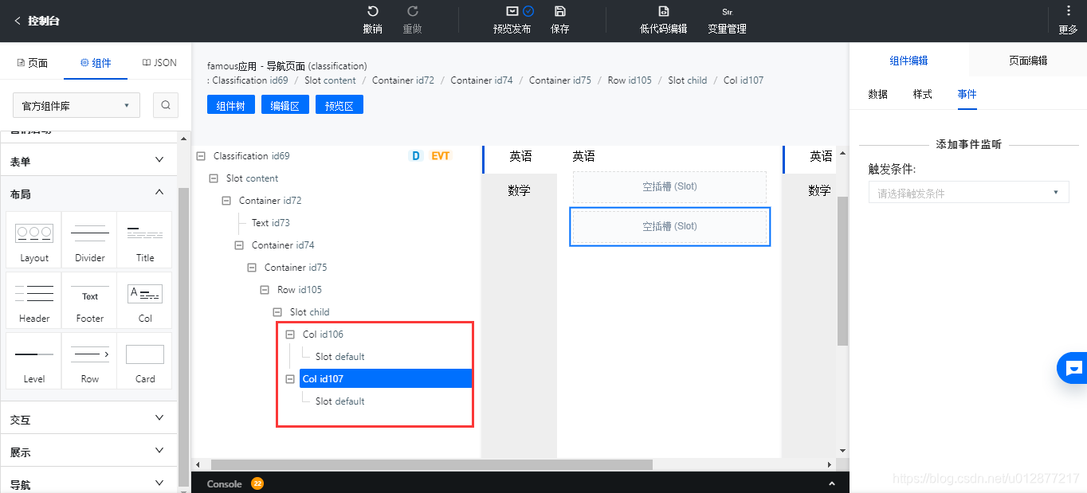Select the Col id106 tree item
Image resolution: width=1087 pixels, height=493 pixels.
323,335
